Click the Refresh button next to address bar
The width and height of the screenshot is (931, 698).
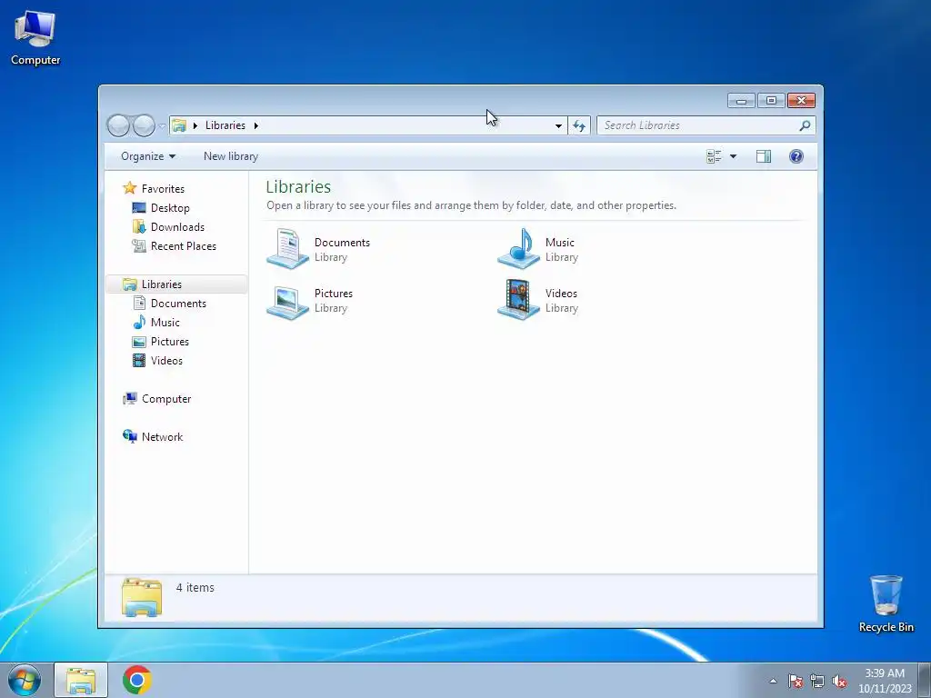[579, 125]
